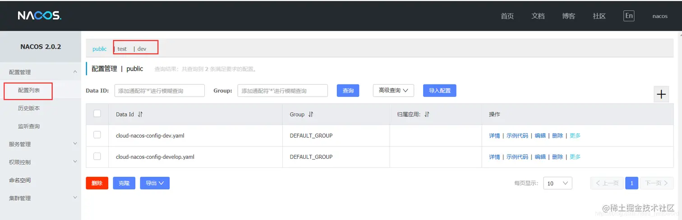The height and width of the screenshot is (220, 682).
Task: Click the cloud-nacos-config-develop.yaml cell text
Action: pyautogui.click(x=155, y=157)
